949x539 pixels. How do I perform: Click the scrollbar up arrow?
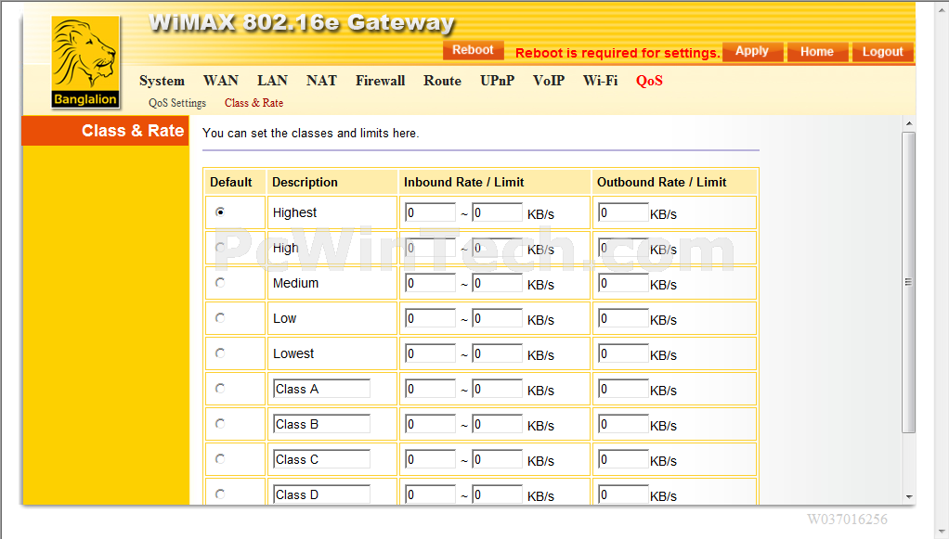(x=908, y=123)
